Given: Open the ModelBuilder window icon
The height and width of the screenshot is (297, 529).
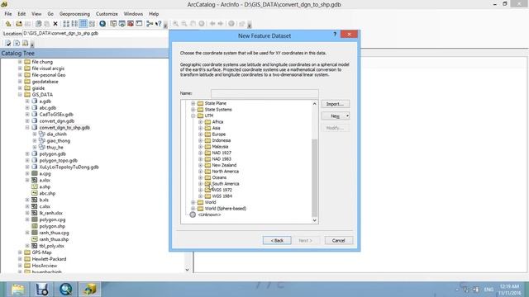Looking at the screenshot, I should [x=150, y=24].
